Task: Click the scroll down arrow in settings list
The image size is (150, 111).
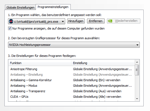Action: (x=137, y=99)
